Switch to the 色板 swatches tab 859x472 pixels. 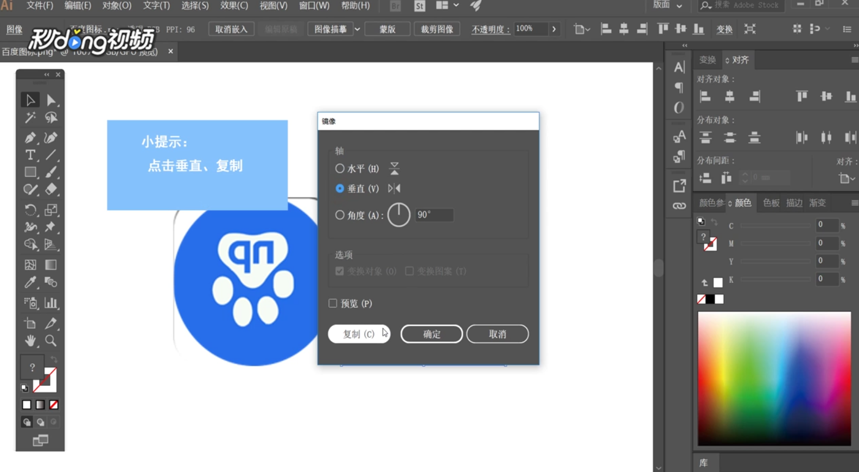pyautogui.click(x=771, y=203)
